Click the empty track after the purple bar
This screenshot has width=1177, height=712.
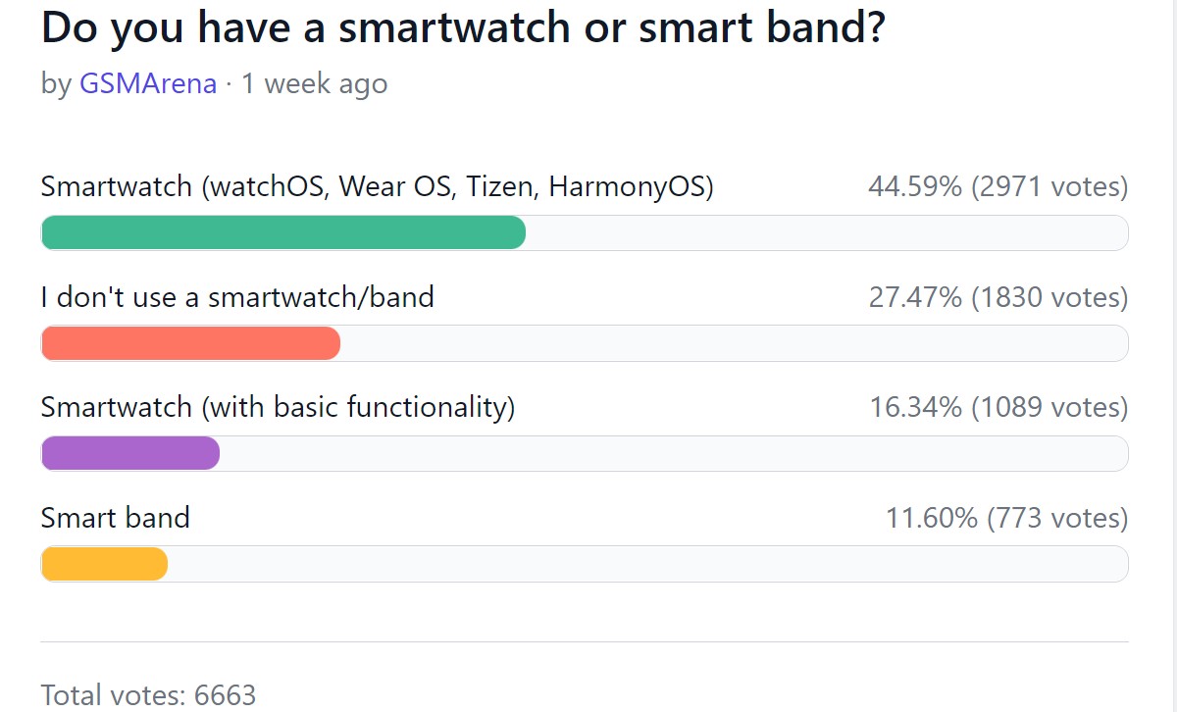674,453
